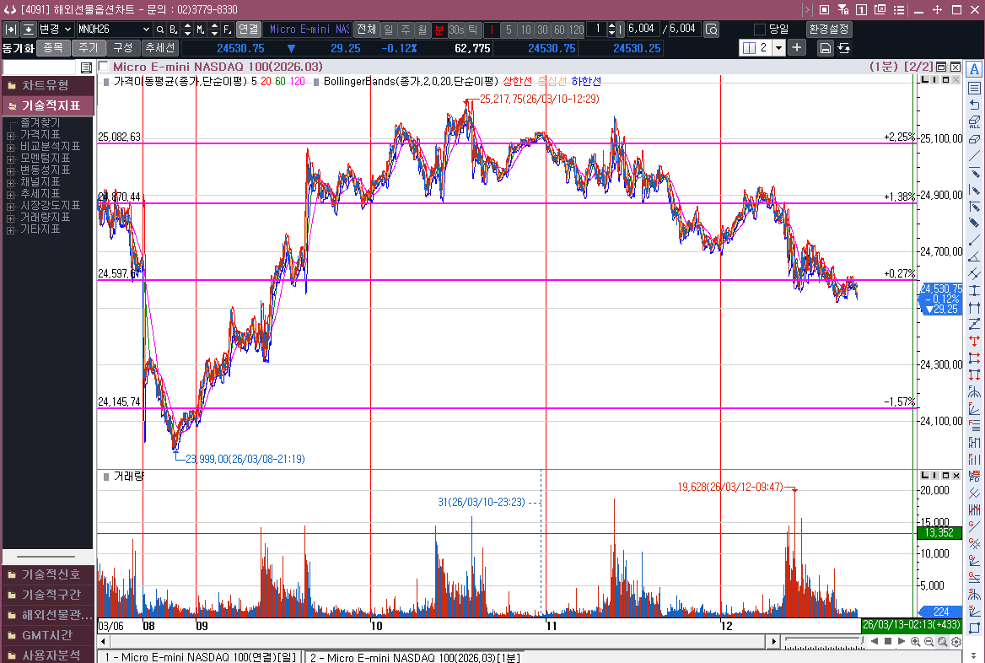Open the 차트유형 sidebar section

click(x=46, y=85)
